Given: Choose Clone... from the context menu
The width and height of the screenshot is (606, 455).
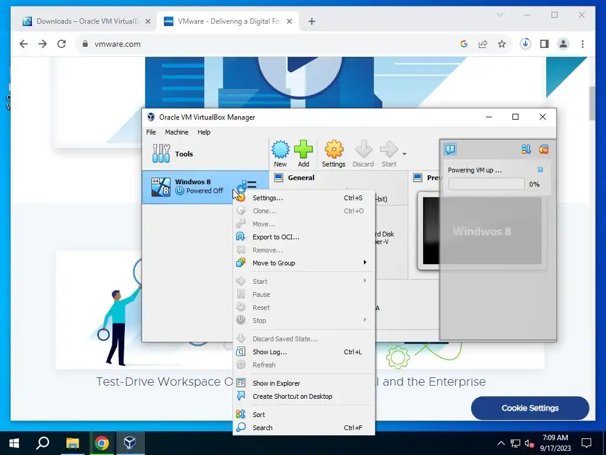Looking at the screenshot, I should [304, 211].
